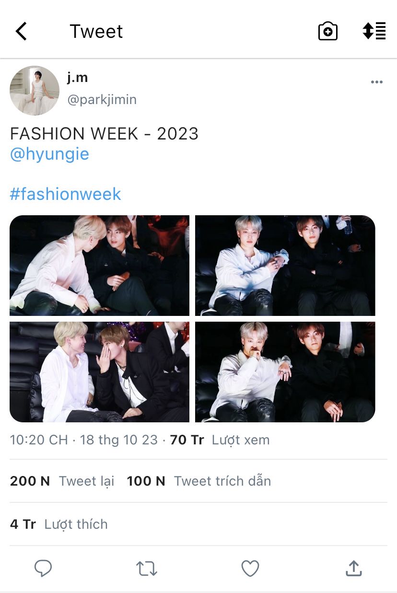
Task: Like the tweet with heart icon
Action: (250, 569)
